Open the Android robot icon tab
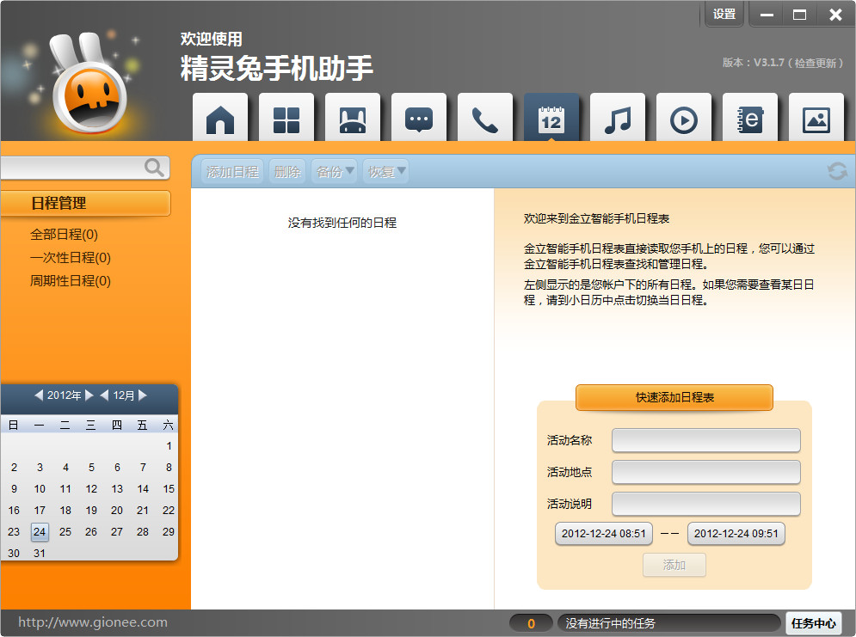Image resolution: width=856 pixels, height=637 pixels. coord(352,118)
